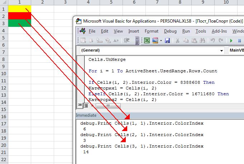Click the Immediate window title bar
Screen dimensions: 244x164
(x=160, y=115)
